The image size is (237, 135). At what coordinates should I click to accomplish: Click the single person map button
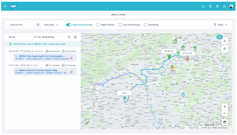click(225, 41)
